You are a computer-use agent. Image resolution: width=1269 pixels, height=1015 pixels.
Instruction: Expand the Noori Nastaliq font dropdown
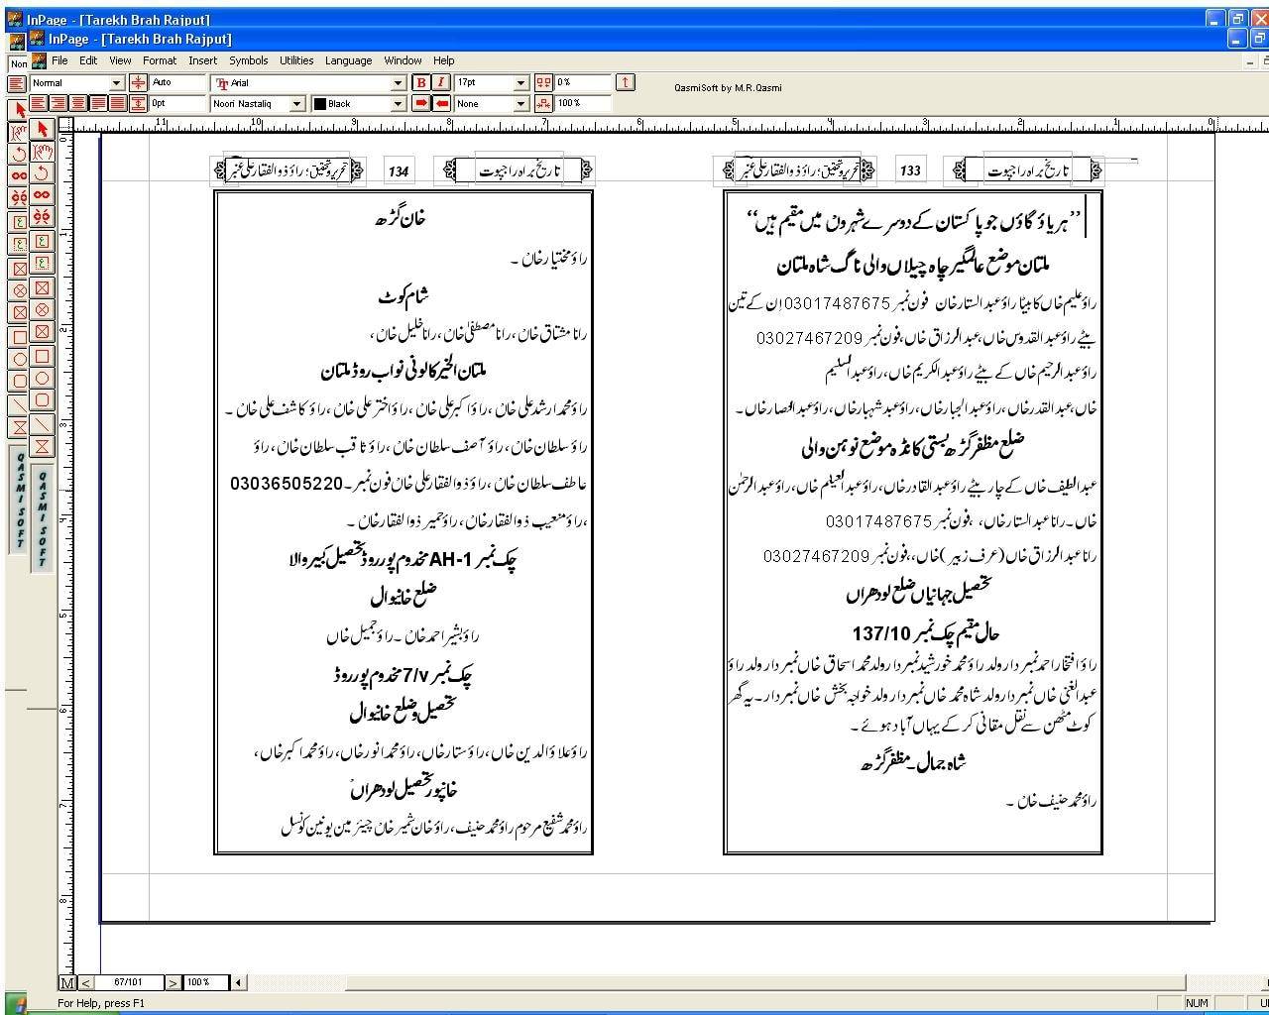pos(296,103)
